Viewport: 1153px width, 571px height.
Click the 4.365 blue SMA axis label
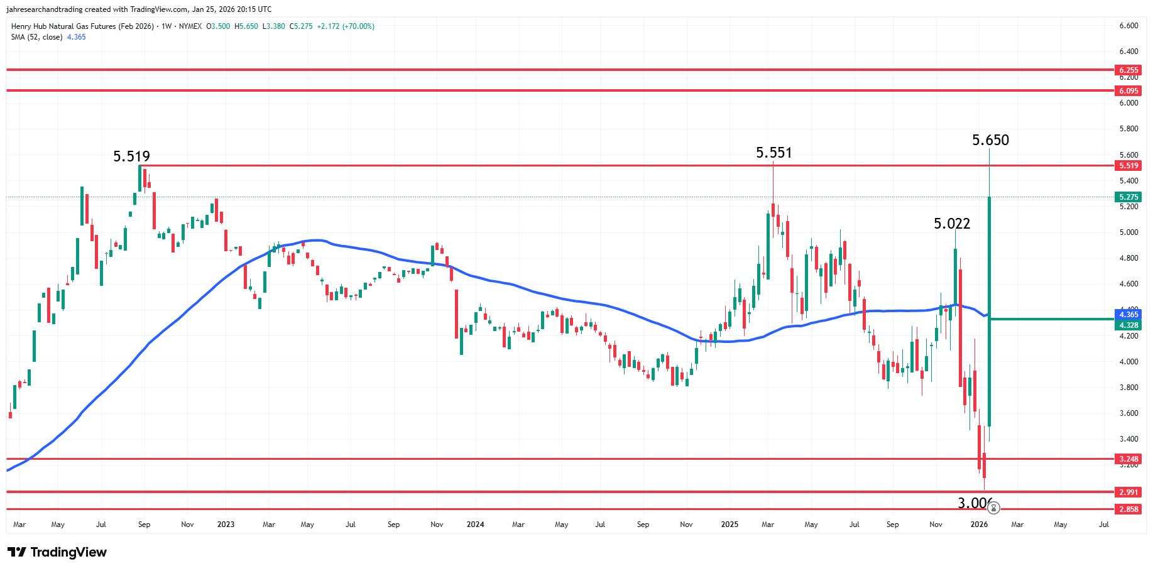click(1128, 315)
